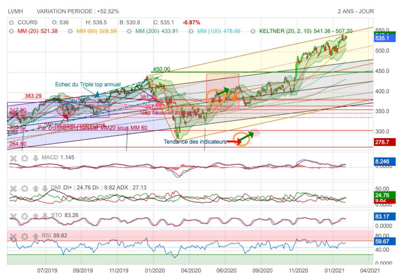This screenshot has width=408, height=279.
Task: Click the LVMH ticker title
Action: [15, 11]
